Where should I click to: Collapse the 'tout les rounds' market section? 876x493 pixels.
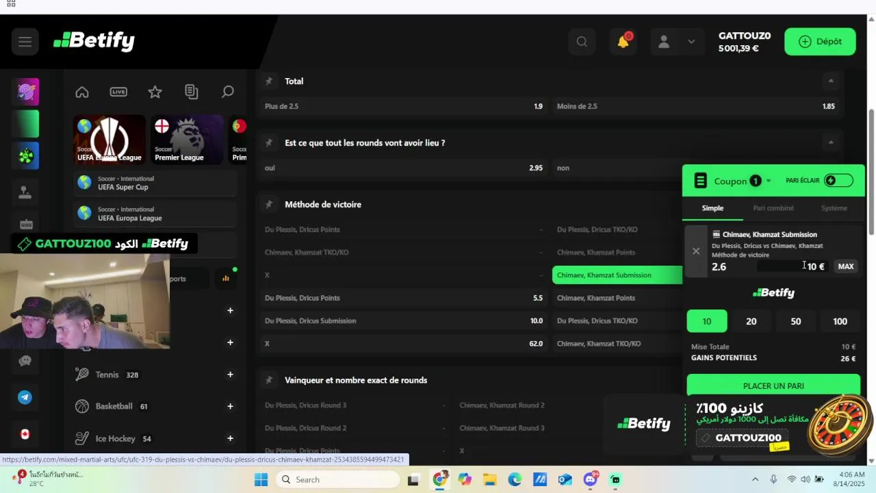[x=831, y=142]
